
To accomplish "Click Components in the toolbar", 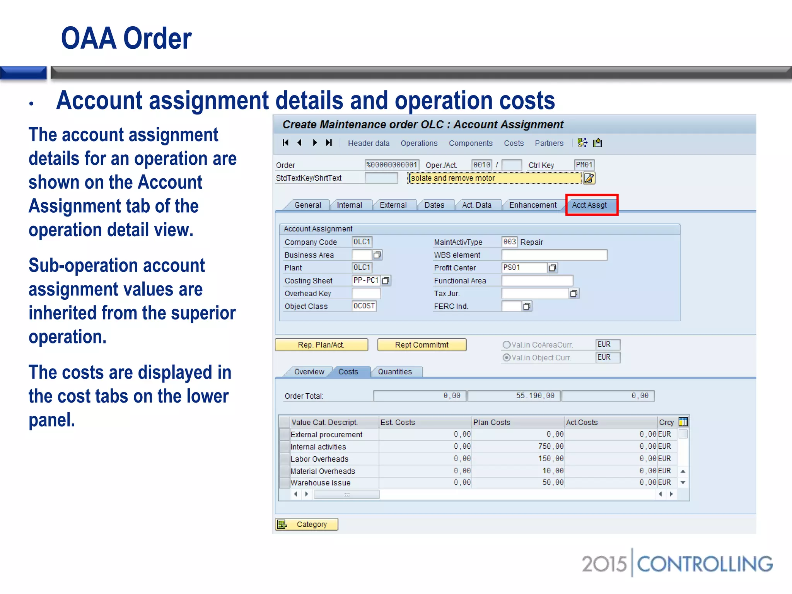I will pos(471,143).
